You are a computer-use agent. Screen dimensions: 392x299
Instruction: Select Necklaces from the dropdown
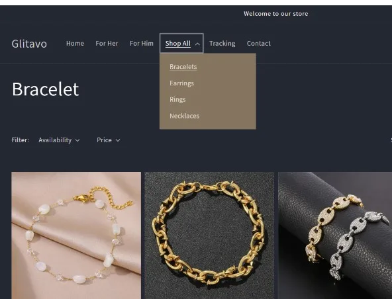(x=185, y=116)
